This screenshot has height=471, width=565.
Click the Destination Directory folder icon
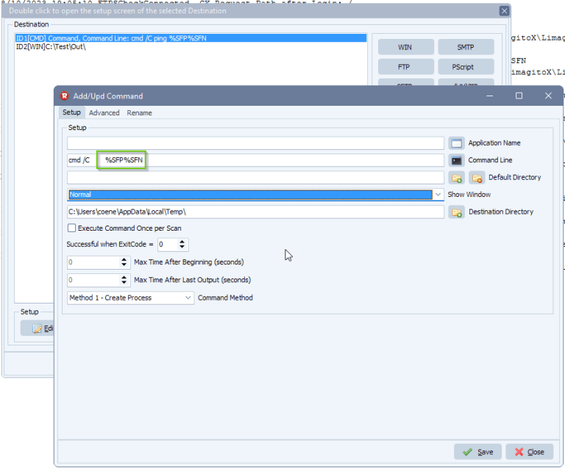pyautogui.click(x=456, y=212)
